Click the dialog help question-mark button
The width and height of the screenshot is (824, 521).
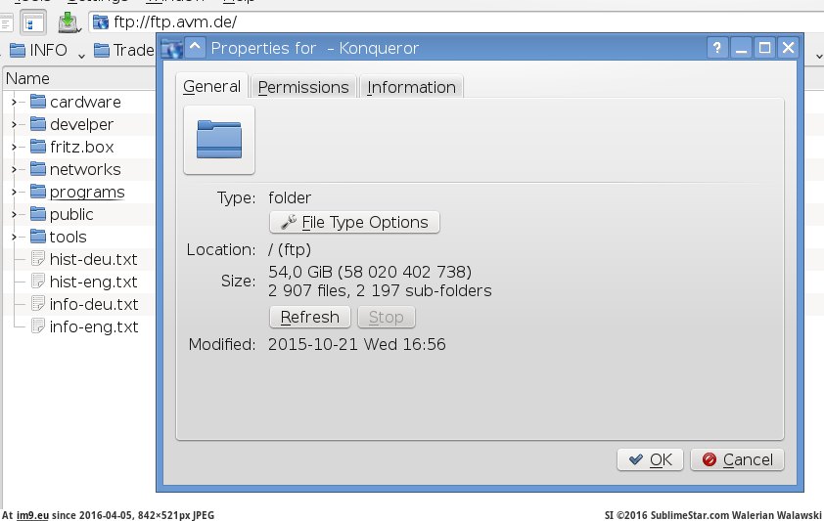coord(717,48)
